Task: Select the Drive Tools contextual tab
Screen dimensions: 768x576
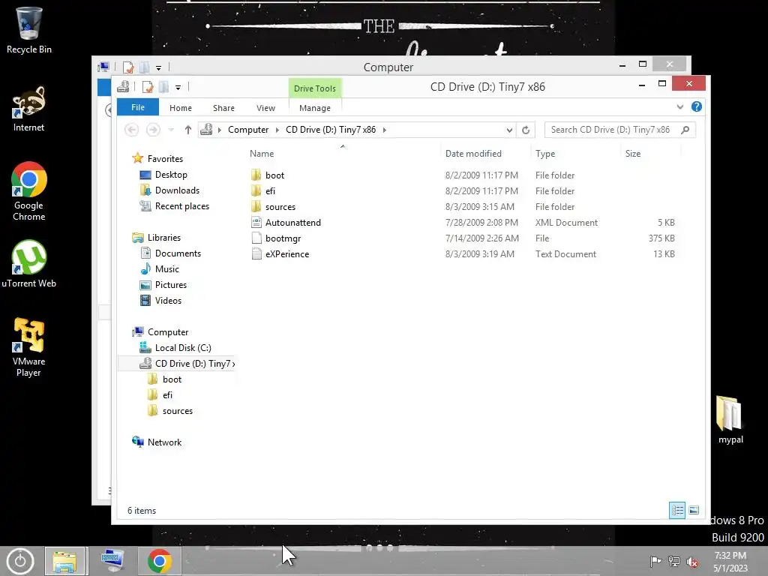Action: tap(315, 88)
